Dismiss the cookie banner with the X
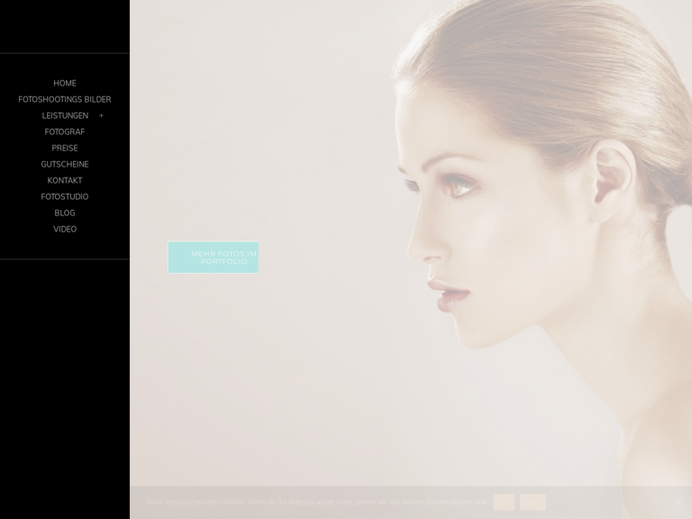Viewport: 692px width, 519px height. [678, 502]
